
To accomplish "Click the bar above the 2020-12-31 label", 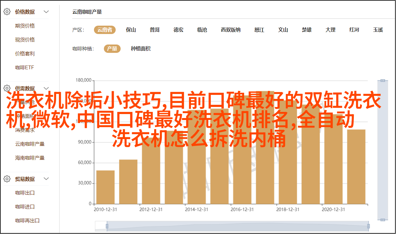I will tap(334, 159).
